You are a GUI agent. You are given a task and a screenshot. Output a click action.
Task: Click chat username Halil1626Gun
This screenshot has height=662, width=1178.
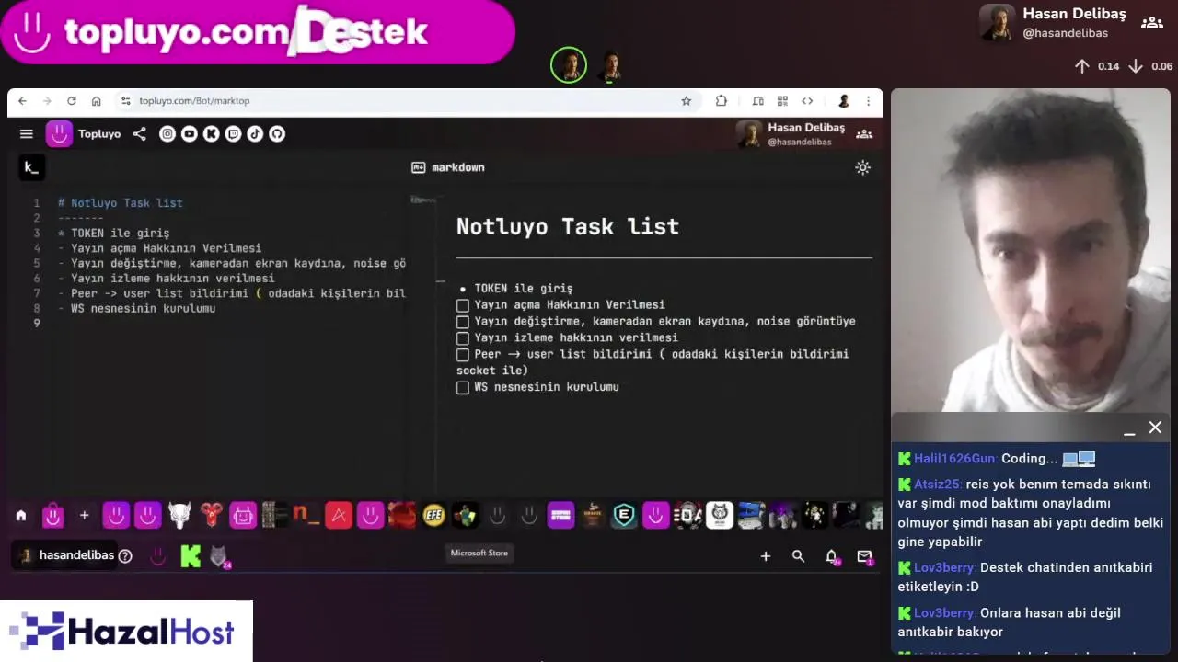(954, 459)
